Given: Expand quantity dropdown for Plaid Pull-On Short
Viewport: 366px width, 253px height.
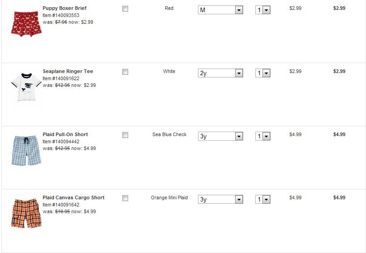Looking at the screenshot, I should 263,136.
